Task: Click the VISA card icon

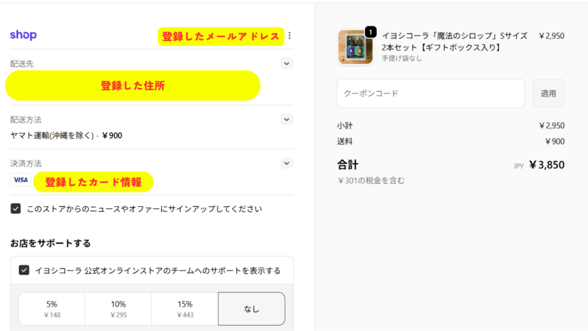Action: pos(21,180)
